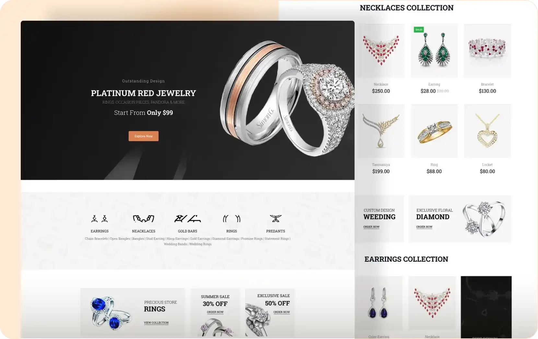Click Order Now under Custom Design Weeding

[x=371, y=227]
